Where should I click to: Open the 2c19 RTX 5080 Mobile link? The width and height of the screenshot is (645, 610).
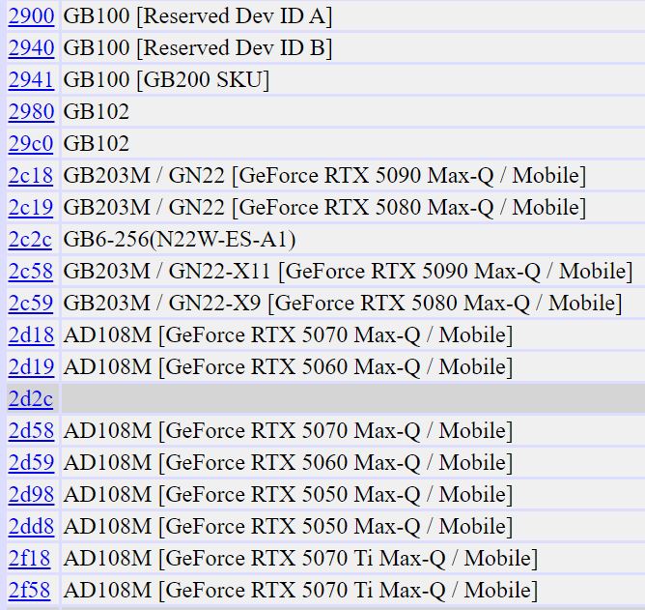click(x=31, y=208)
